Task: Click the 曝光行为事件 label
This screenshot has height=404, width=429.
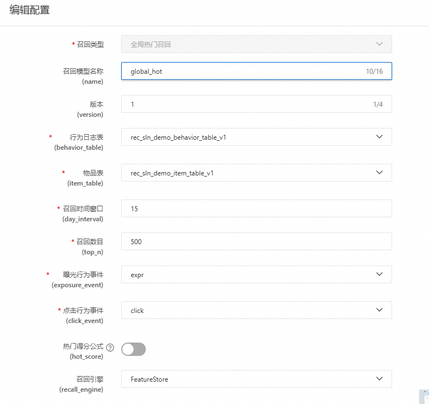Action: [x=83, y=274]
